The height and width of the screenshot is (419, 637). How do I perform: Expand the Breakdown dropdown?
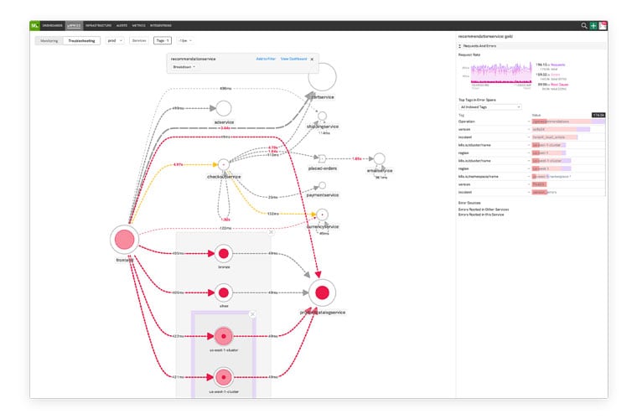click(x=184, y=67)
